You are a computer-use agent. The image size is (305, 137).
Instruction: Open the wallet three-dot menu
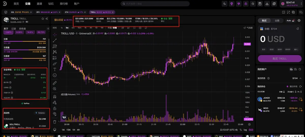pos(301,4)
